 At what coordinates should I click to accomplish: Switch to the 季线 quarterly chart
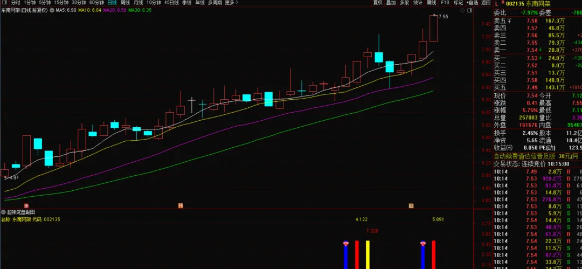coord(186,3)
